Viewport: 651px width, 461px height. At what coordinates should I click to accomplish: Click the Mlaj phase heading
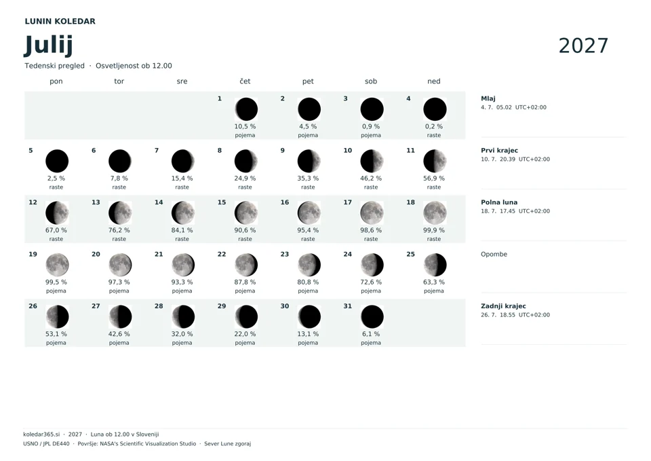pos(488,98)
